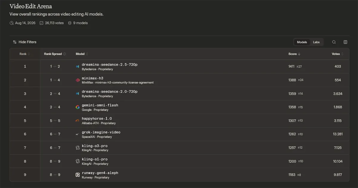This screenshot has height=188, width=358.
Task: Click the 403 votes value in the top row
Action: click(338, 66)
